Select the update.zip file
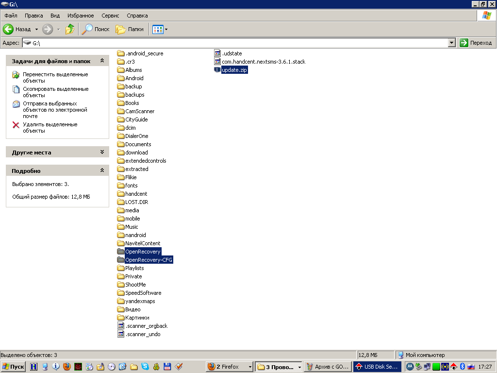This screenshot has width=497, height=373. point(234,70)
